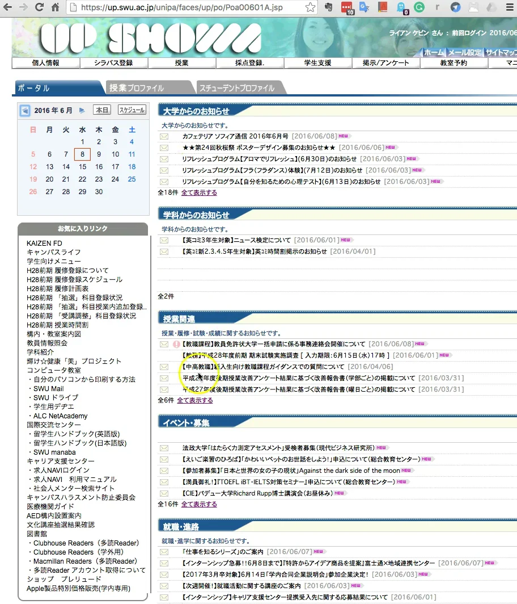Open the Grammarly extension icon
The width and height of the screenshot is (517, 604).
pyautogui.click(x=419, y=7)
